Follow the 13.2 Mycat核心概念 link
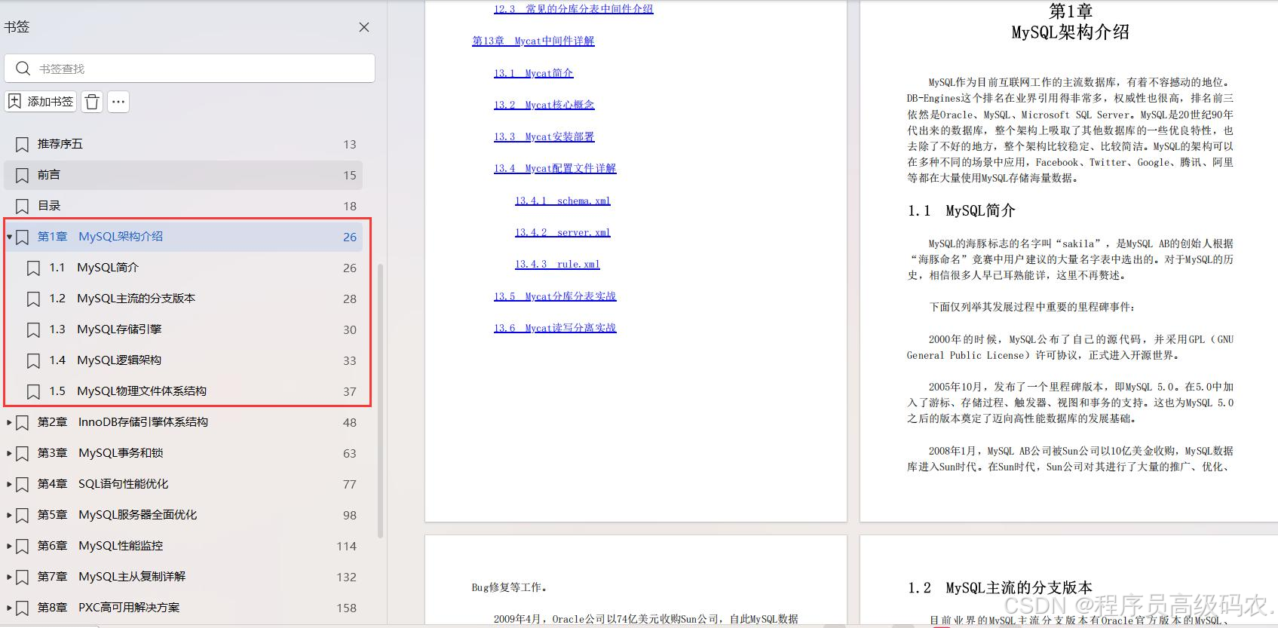This screenshot has width=1278, height=628. tap(544, 105)
